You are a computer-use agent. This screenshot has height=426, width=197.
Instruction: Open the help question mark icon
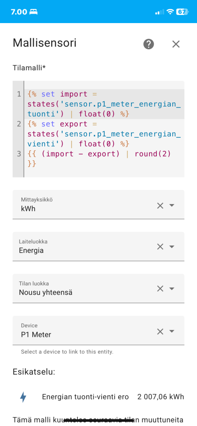149,44
